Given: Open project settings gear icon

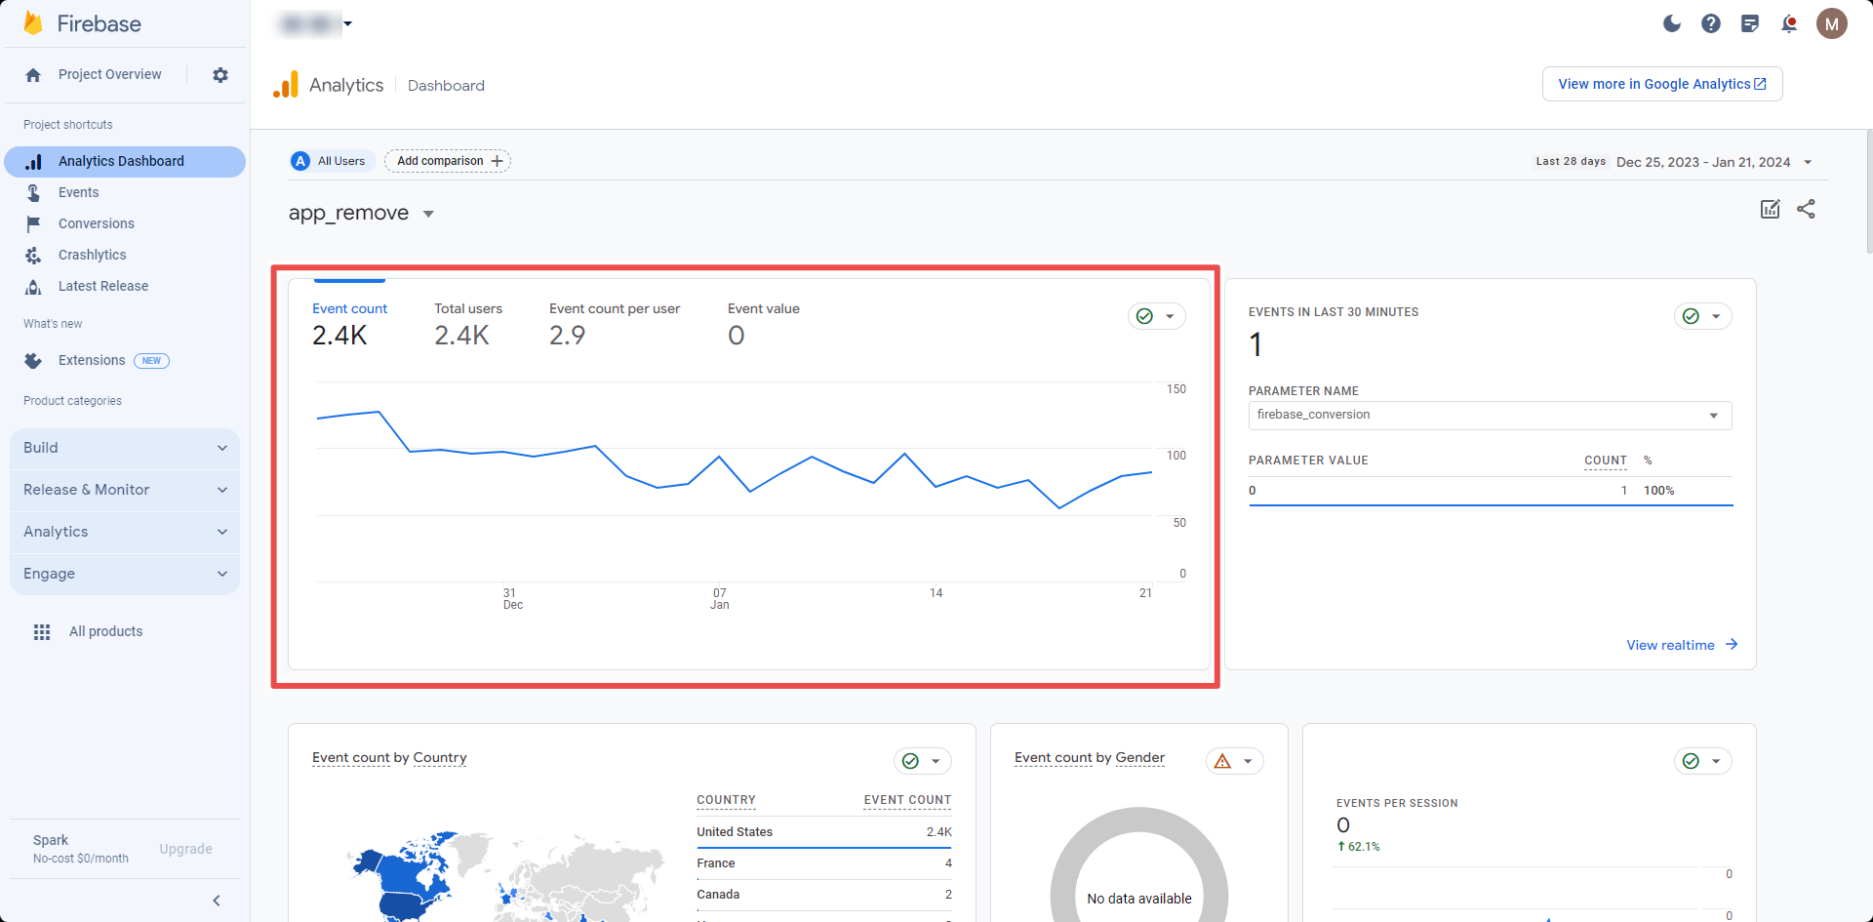Looking at the screenshot, I should click(x=220, y=75).
